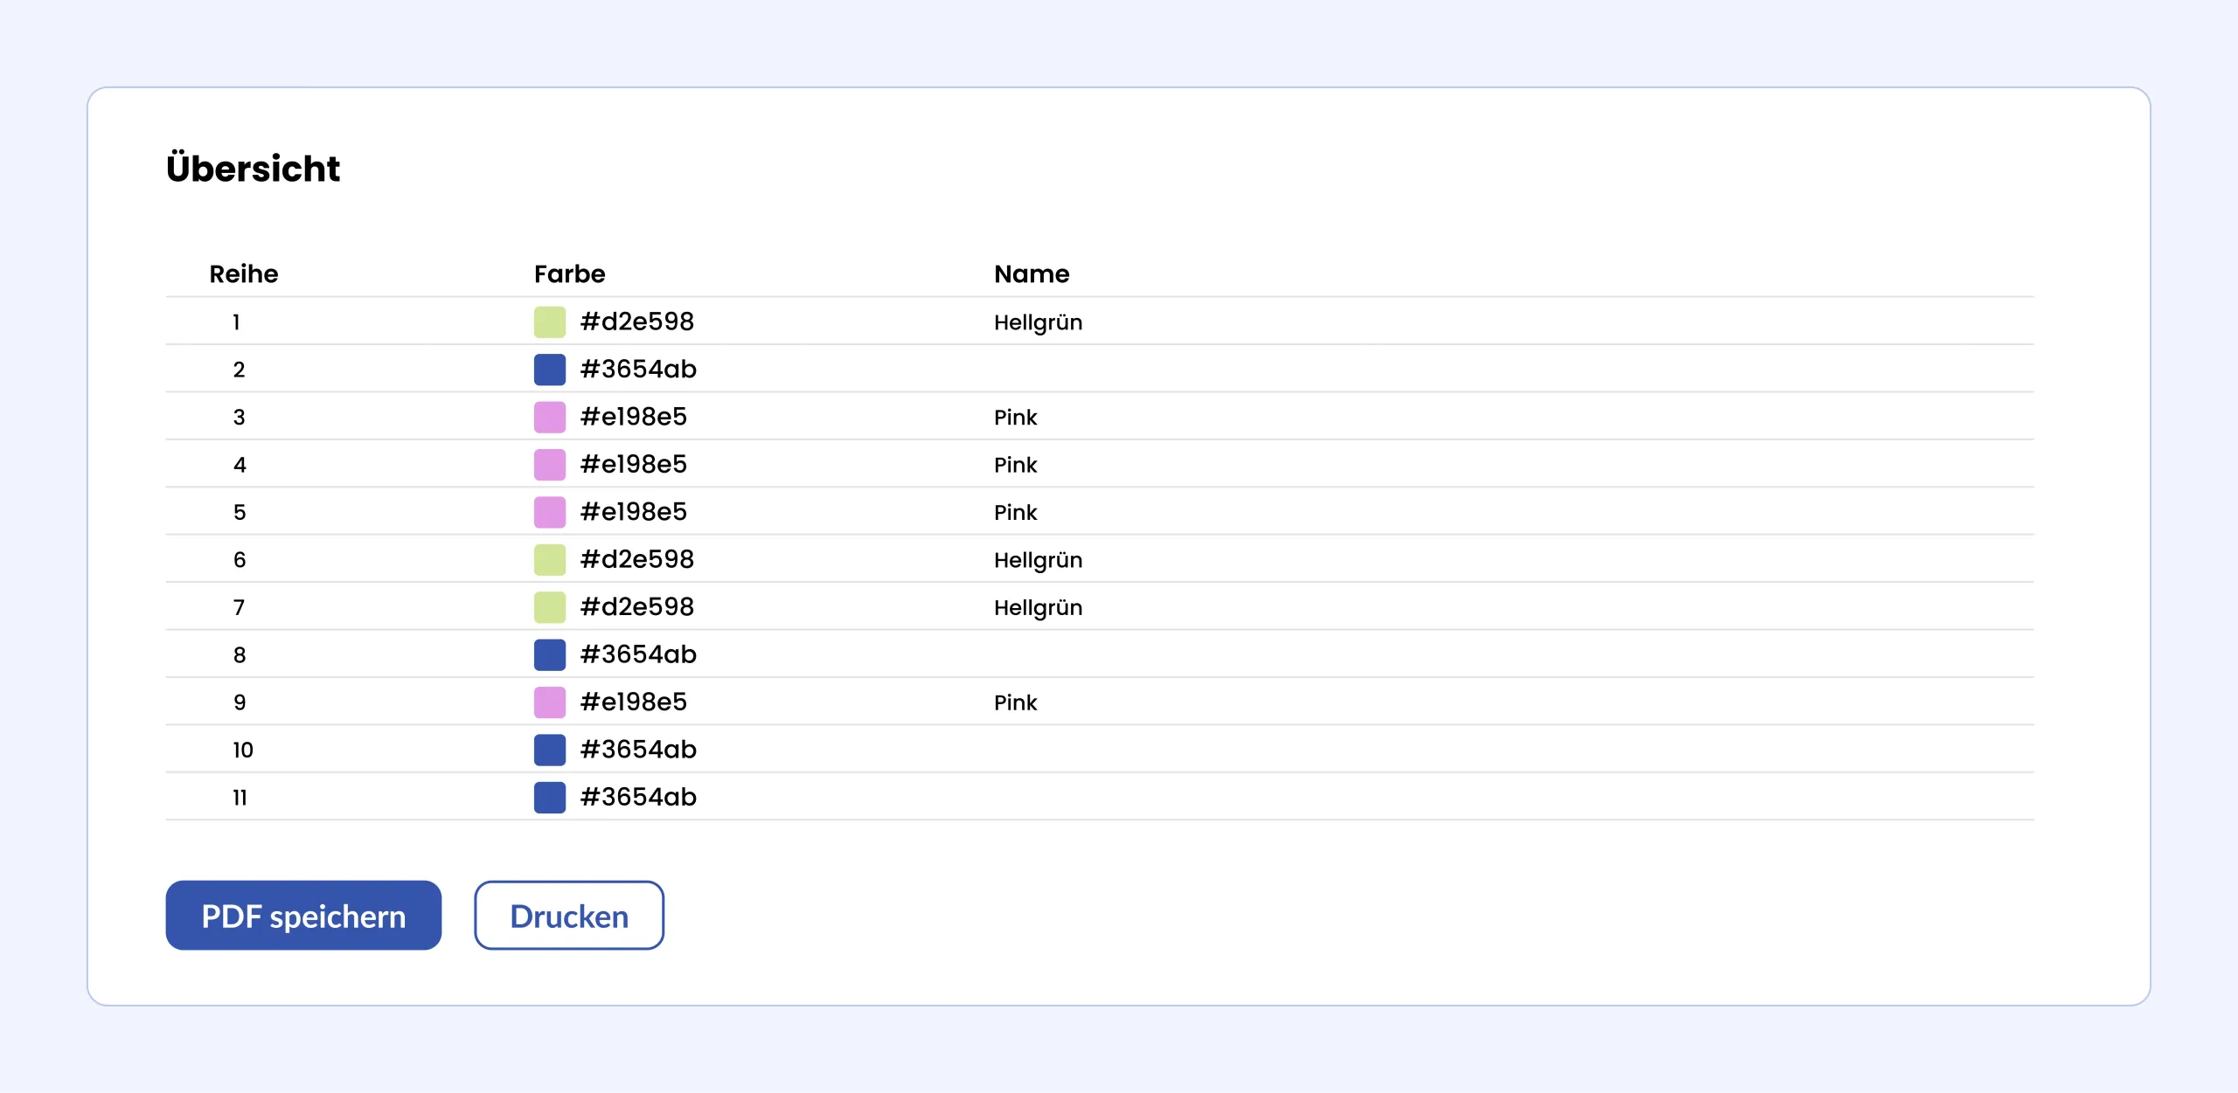Click row number 10 in Reihe column
This screenshot has width=2238, height=1093.
pyautogui.click(x=243, y=751)
